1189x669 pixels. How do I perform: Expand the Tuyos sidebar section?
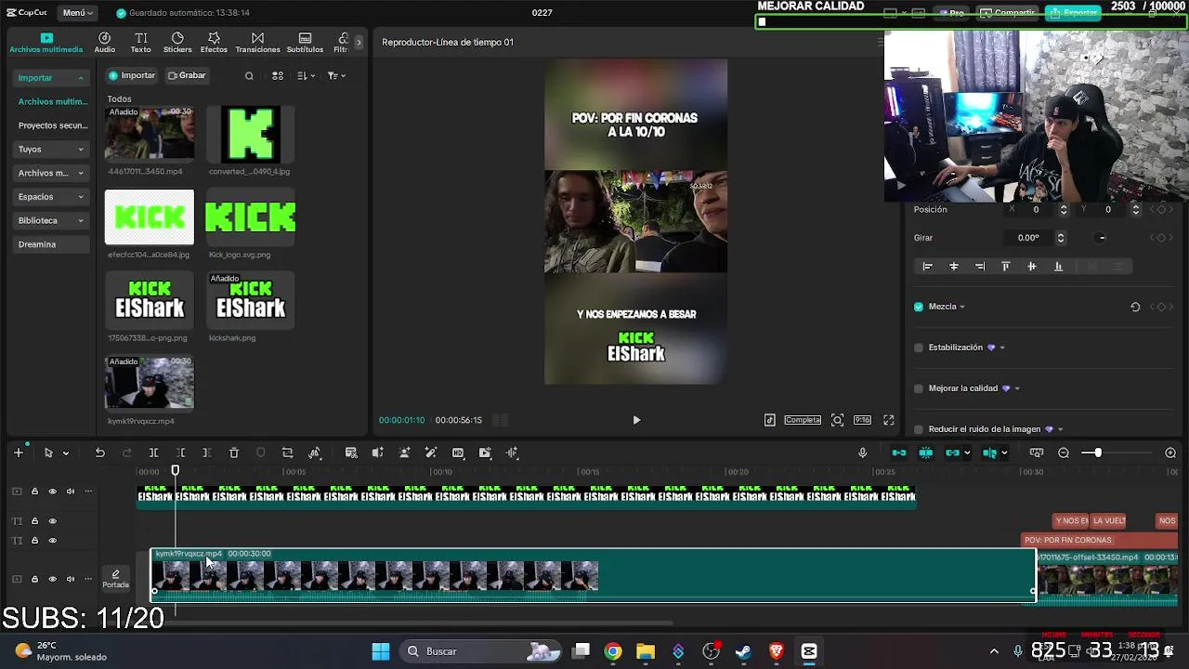click(x=51, y=149)
